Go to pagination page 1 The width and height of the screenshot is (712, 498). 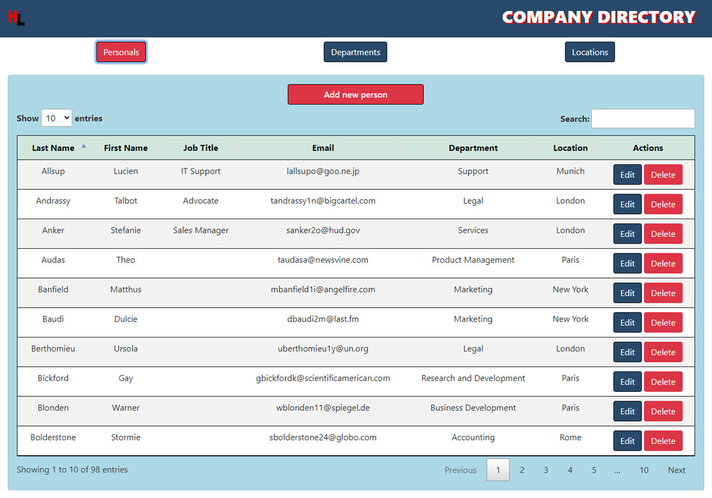(497, 470)
